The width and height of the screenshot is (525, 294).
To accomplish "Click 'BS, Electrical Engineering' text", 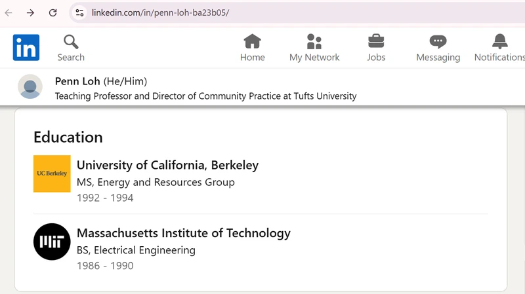I will point(136,250).
